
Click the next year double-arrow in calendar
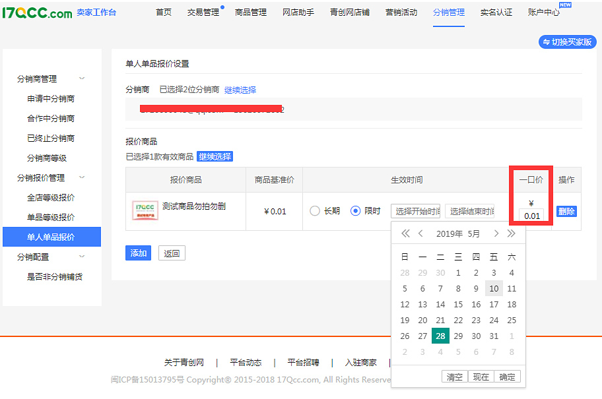click(511, 233)
